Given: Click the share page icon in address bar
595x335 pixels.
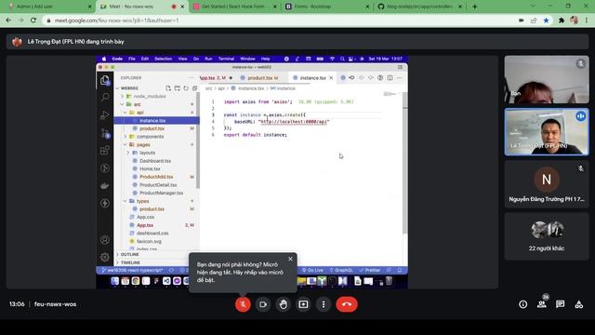Looking at the screenshot, I should click(x=534, y=20).
